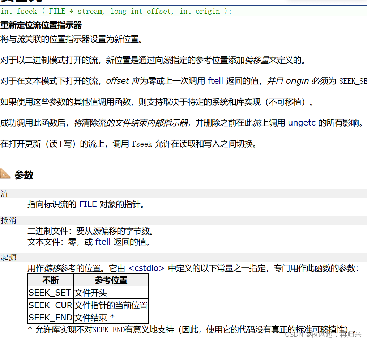
Task: Open the ftell link in first paragraph
Action: coord(215,81)
